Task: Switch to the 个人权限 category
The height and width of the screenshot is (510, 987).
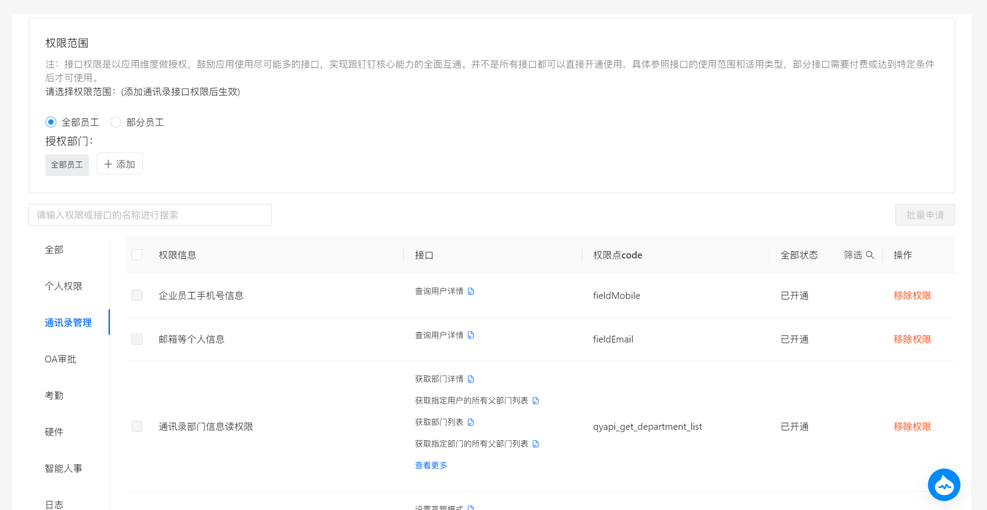Action: (x=64, y=286)
